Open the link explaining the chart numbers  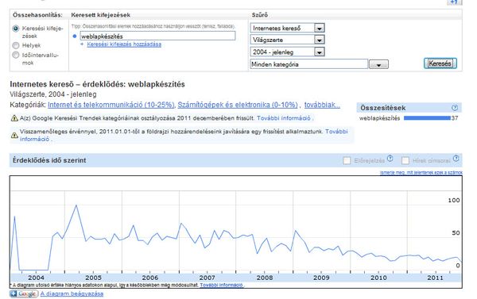click(421, 172)
